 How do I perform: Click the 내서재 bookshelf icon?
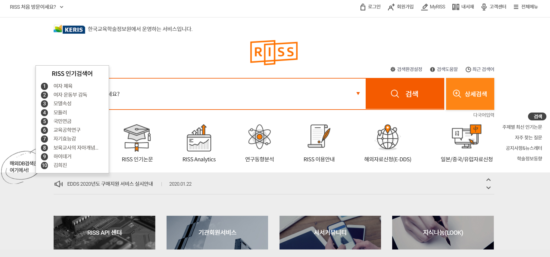click(456, 7)
